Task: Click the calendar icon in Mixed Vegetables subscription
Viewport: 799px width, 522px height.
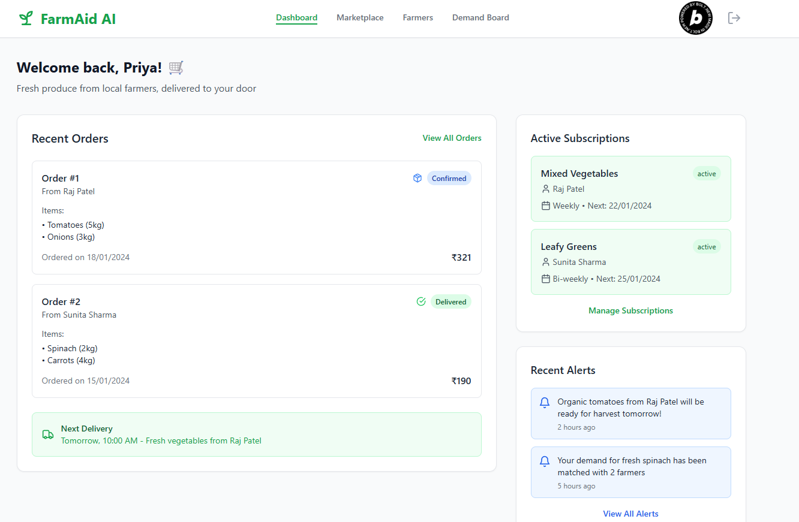Action: [545, 206]
